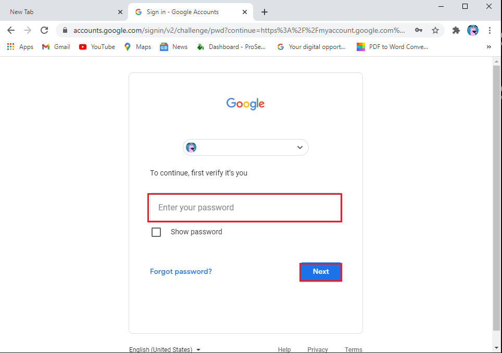502x353 pixels.
Task: Open the News bookmark
Action: pyautogui.click(x=173, y=46)
